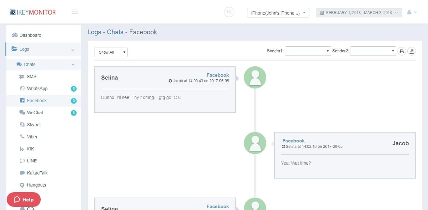Click the Chats speech bubbles icon
Viewport: 428px width, 210px height.
click(x=19, y=64)
